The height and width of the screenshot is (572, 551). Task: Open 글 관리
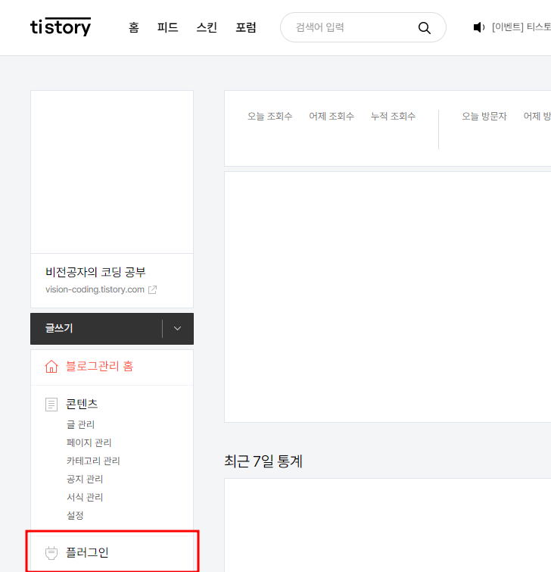(x=80, y=424)
